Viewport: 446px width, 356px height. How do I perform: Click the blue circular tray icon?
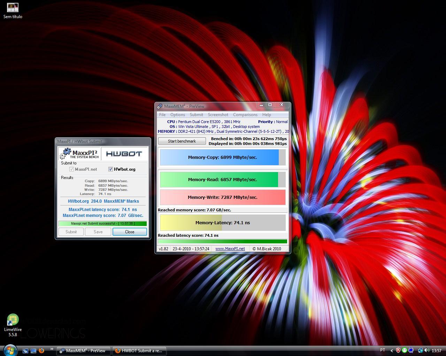point(411,350)
